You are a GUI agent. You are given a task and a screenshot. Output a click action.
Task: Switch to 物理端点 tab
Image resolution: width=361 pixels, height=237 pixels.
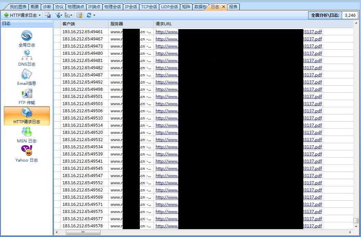tap(76, 7)
